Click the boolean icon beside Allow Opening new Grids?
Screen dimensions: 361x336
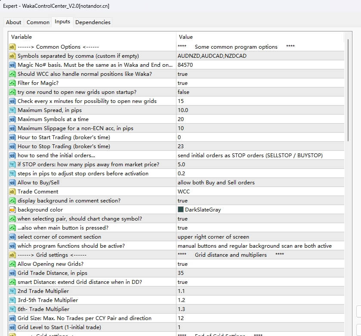pos(12,264)
